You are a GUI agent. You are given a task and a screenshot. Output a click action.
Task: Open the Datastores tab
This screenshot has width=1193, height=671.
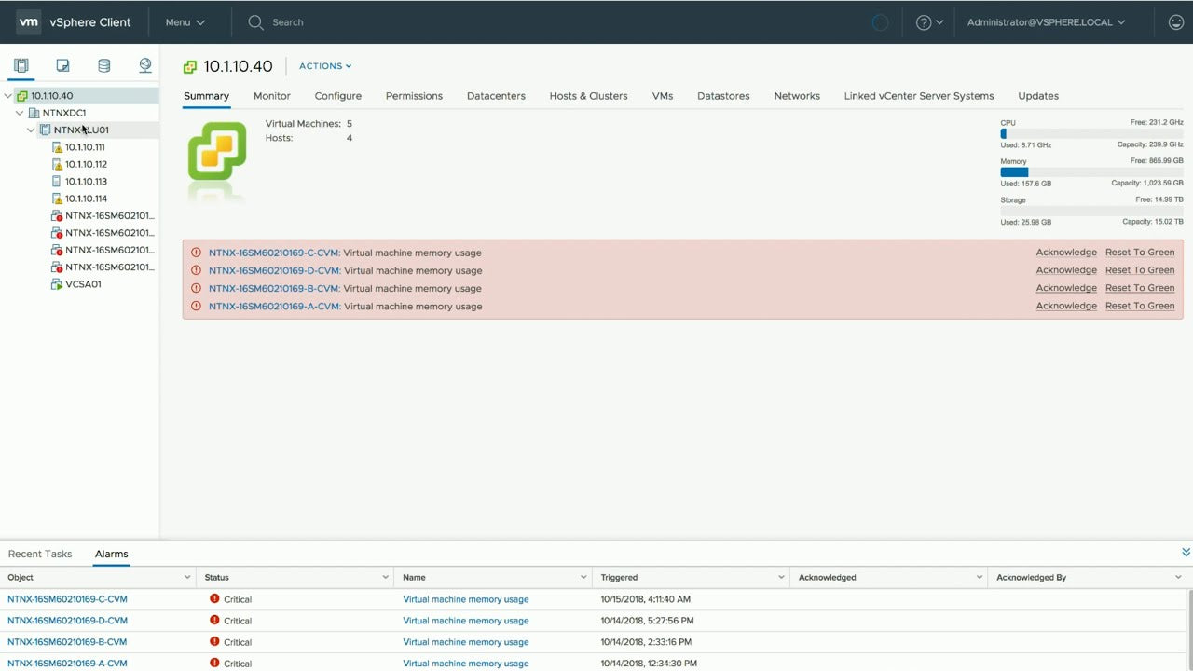click(723, 96)
